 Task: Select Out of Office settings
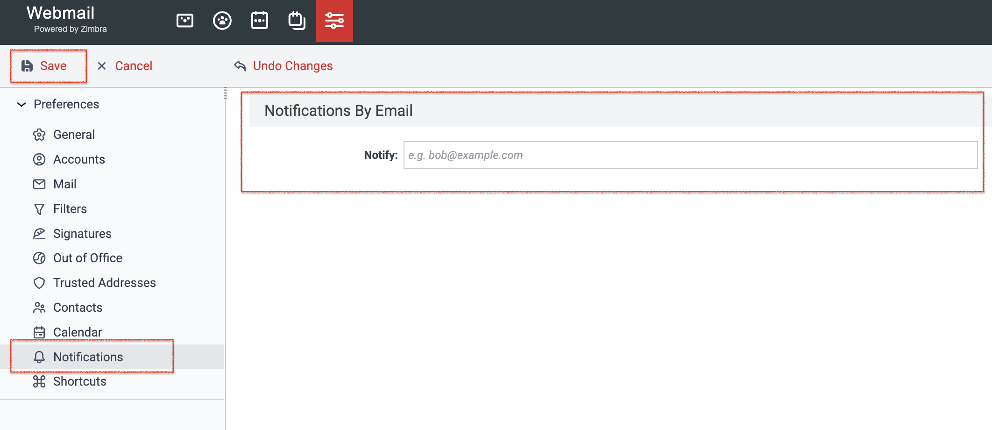[78, 258]
